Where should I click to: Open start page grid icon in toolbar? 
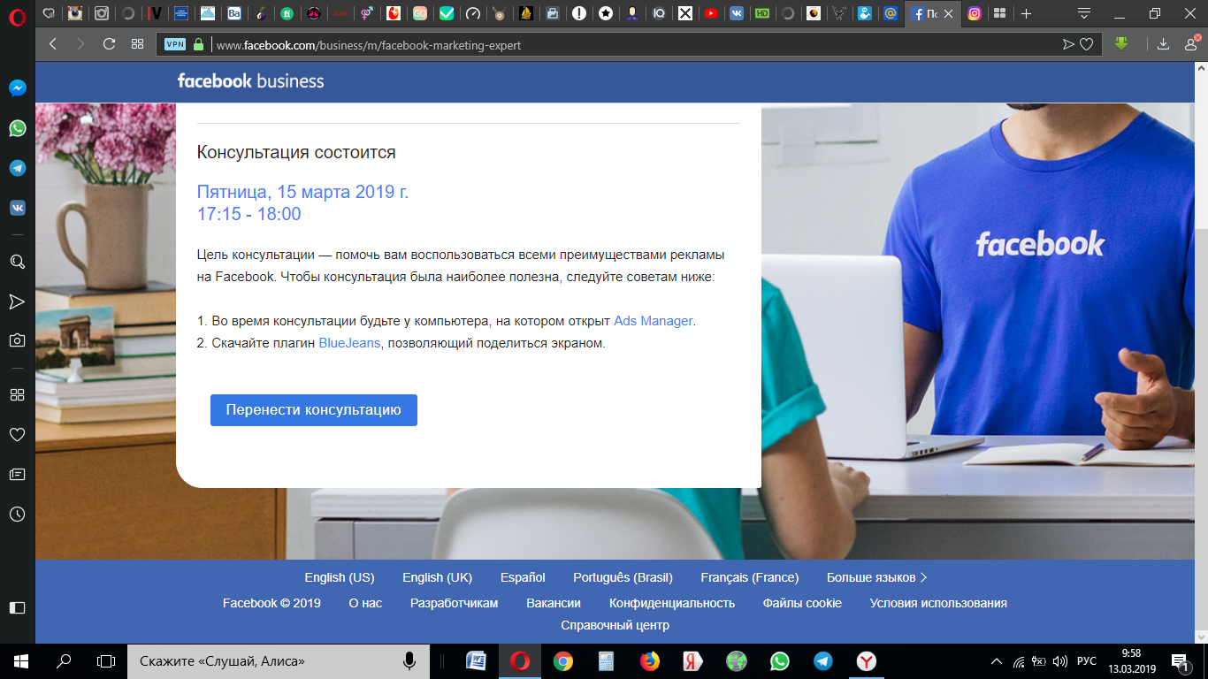pos(137,44)
